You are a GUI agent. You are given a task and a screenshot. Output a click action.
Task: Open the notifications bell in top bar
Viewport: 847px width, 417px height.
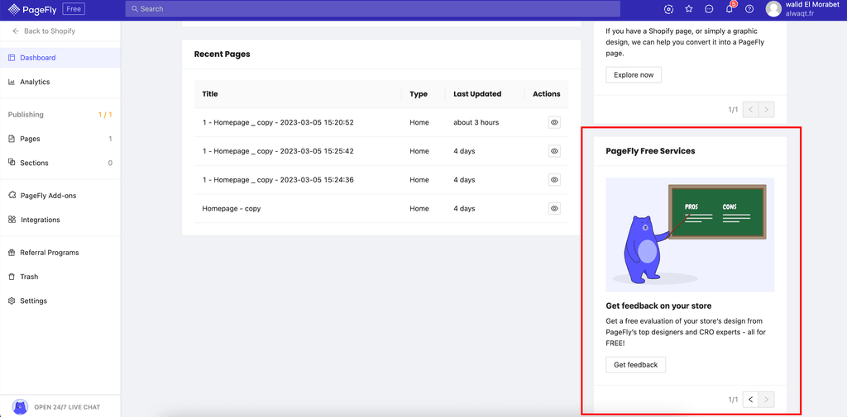pyautogui.click(x=729, y=9)
